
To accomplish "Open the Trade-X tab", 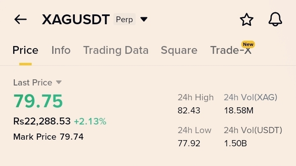I will pos(231,51).
